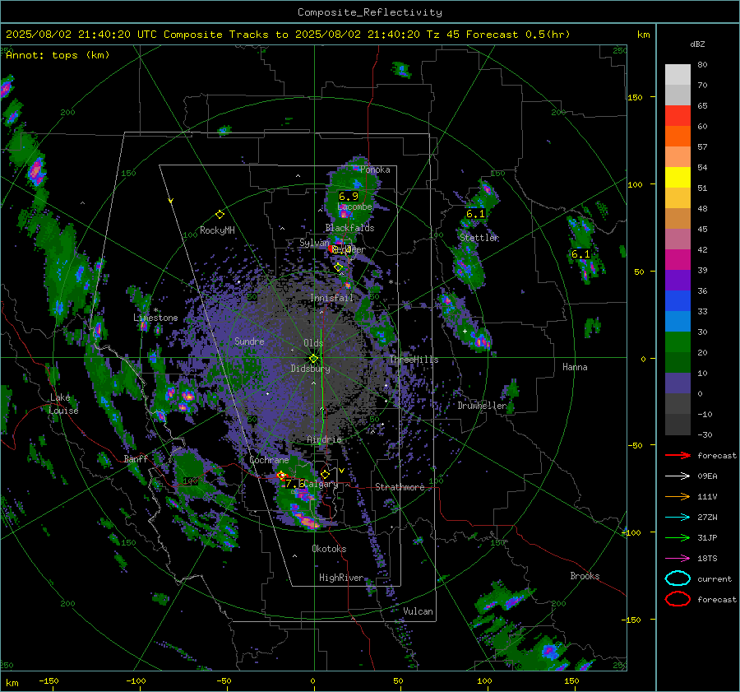
Task: Pick the magenta 42-39 dBZ swatch
Action: pos(678,259)
